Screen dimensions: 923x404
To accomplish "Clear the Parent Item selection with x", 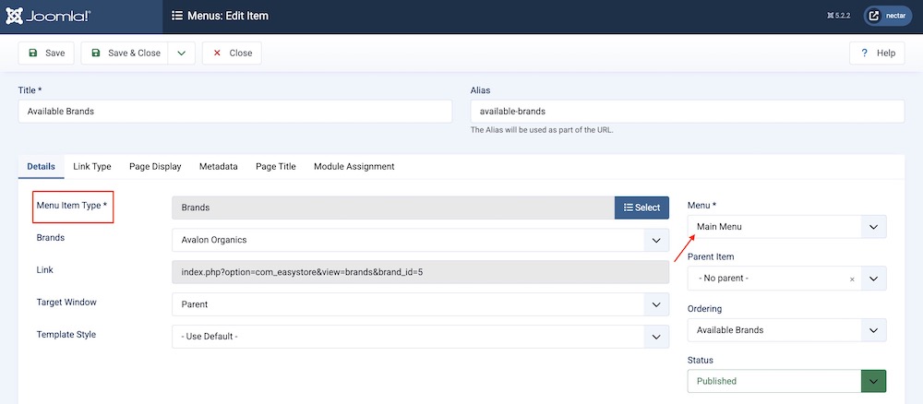I will pos(851,279).
